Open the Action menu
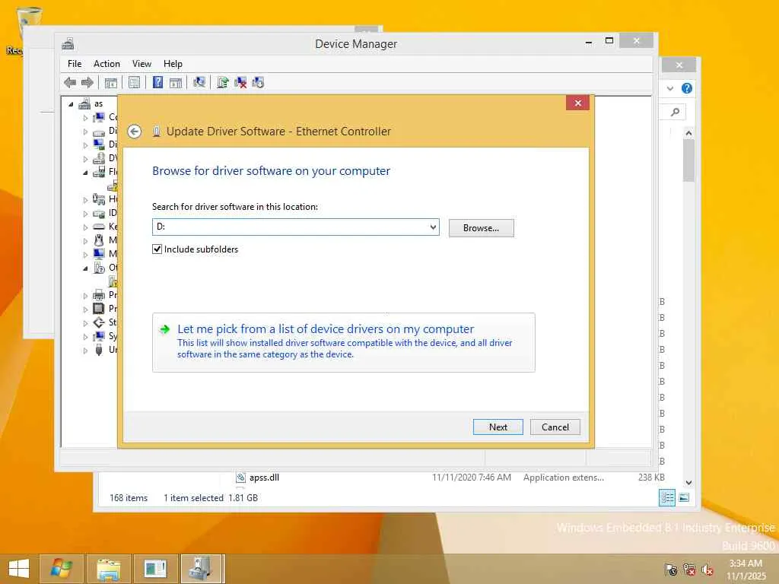779x584 pixels. [107, 64]
